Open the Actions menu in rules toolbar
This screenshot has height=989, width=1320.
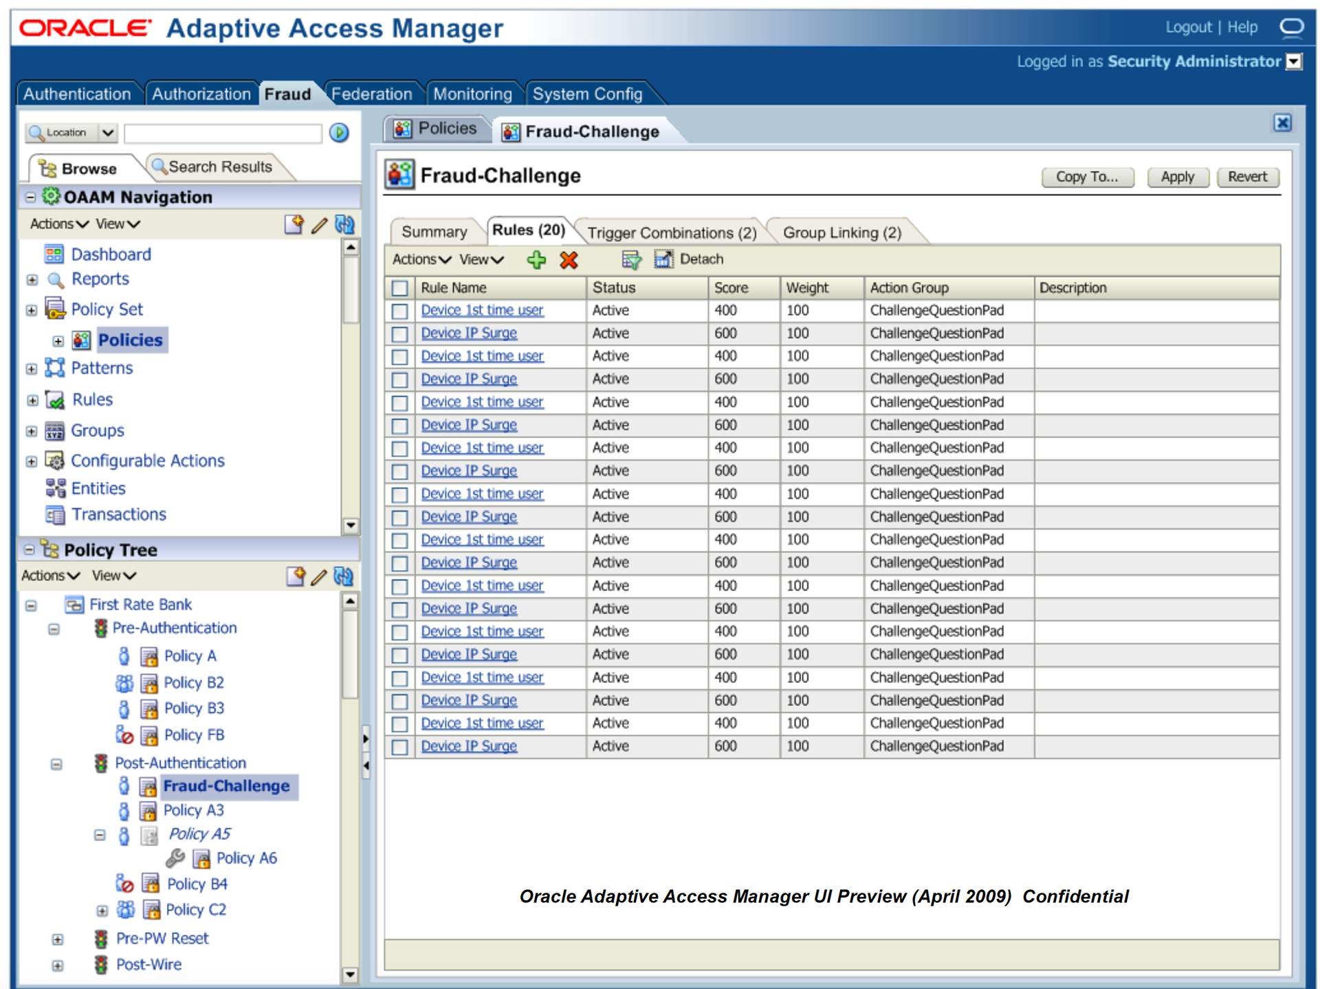pyautogui.click(x=421, y=259)
